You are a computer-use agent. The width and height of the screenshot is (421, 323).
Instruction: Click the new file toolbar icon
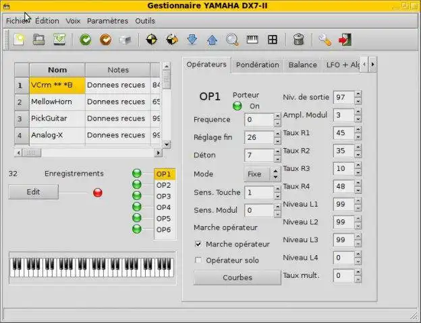tap(19, 40)
